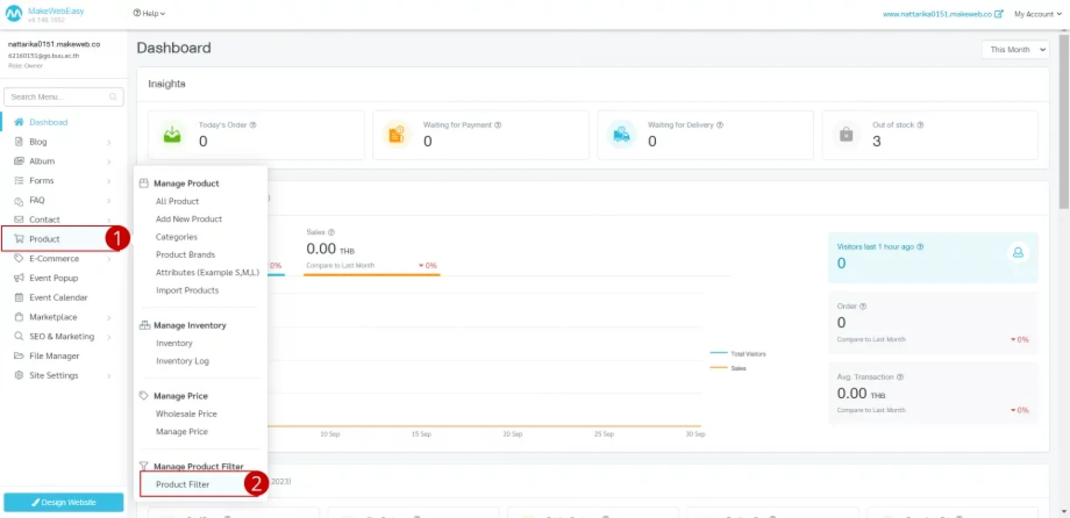Click the help icon beside Sales
Screen dimensions: 1070x518
click(x=331, y=232)
